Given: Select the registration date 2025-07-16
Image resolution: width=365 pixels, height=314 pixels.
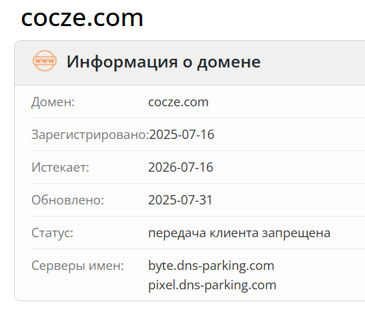Looking at the screenshot, I should tap(181, 134).
